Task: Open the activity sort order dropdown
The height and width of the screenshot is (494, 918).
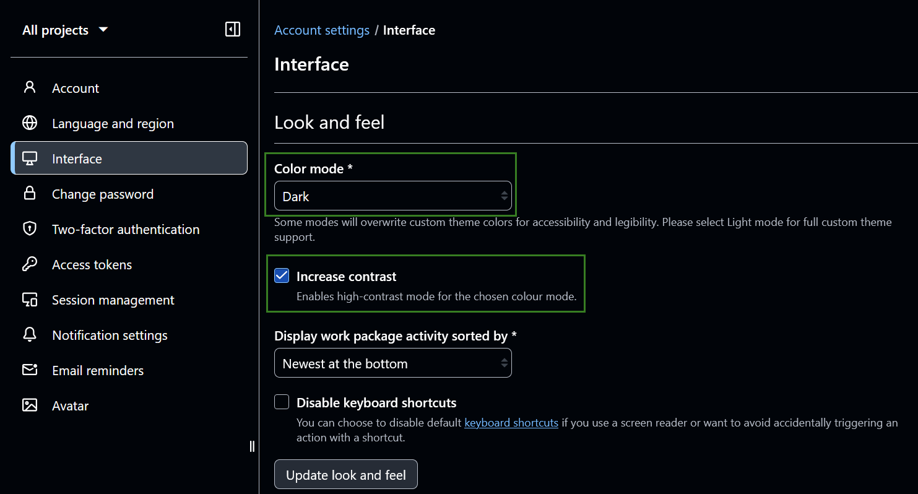Action: [x=392, y=363]
